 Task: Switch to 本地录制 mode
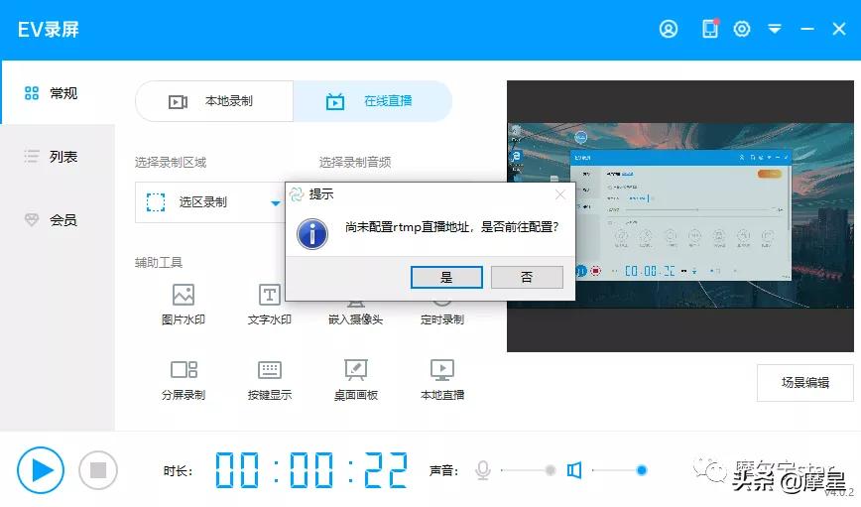point(214,101)
